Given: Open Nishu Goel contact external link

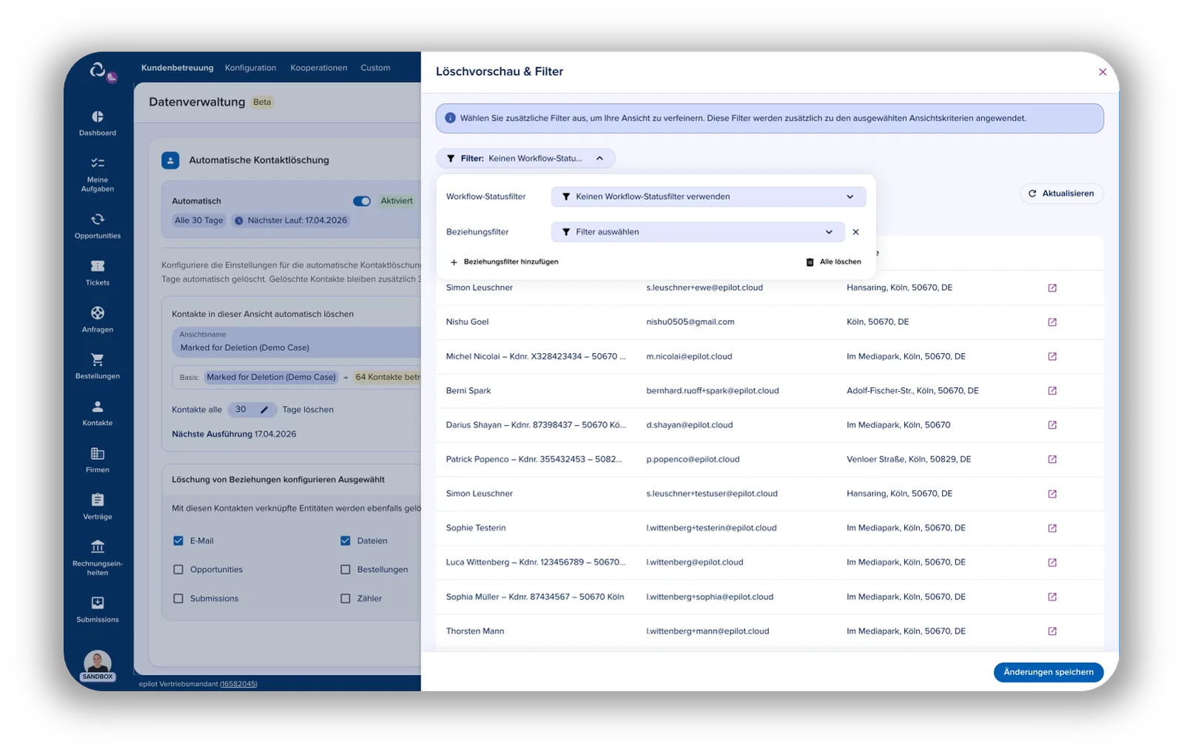Looking at the screenshot, I should pyautogui.click(x=1052, y=322).
